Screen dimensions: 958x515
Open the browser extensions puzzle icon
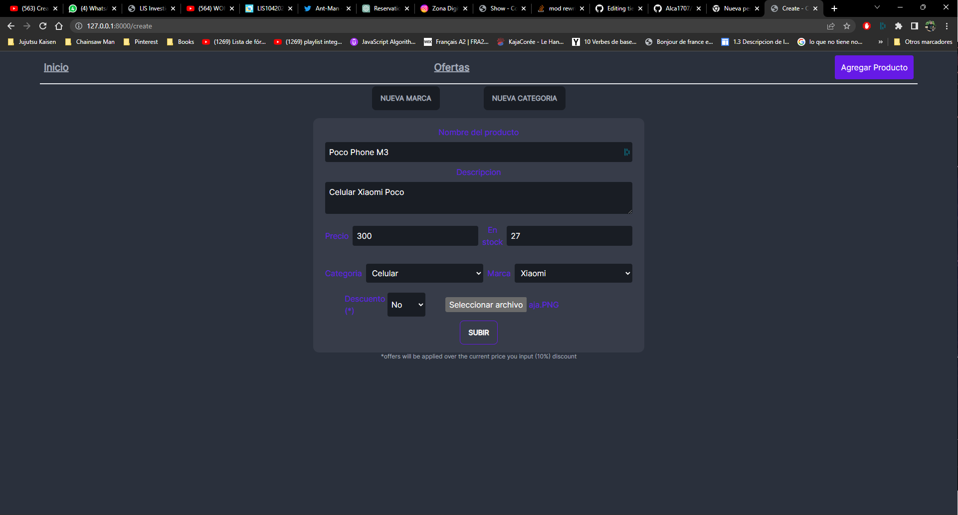899,26
